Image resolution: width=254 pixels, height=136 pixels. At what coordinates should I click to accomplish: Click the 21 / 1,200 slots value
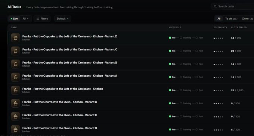[237, 90]
